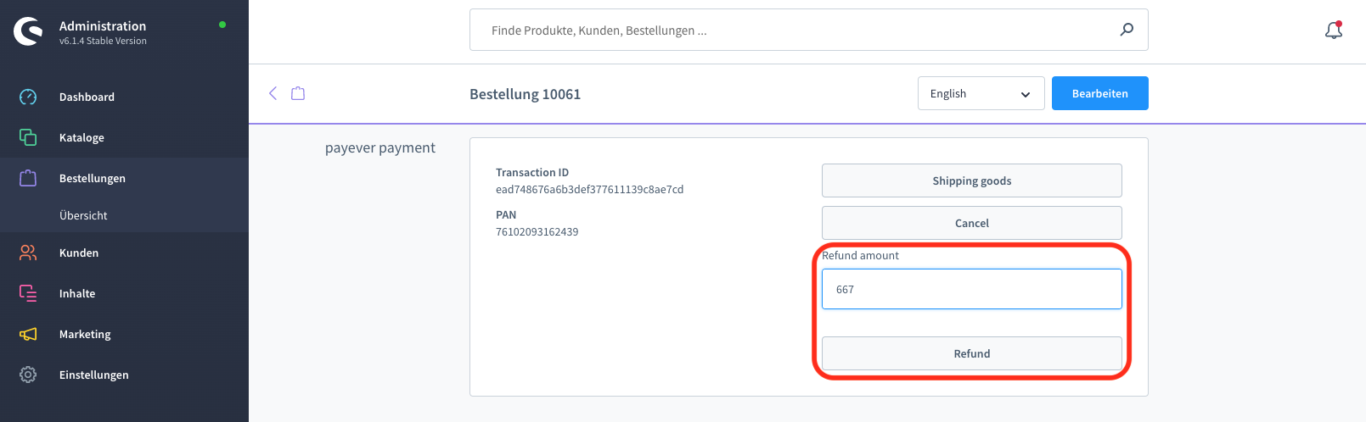Click the Bearbeiten button
Viewport: 1366px width, 422px height.
1099,93
